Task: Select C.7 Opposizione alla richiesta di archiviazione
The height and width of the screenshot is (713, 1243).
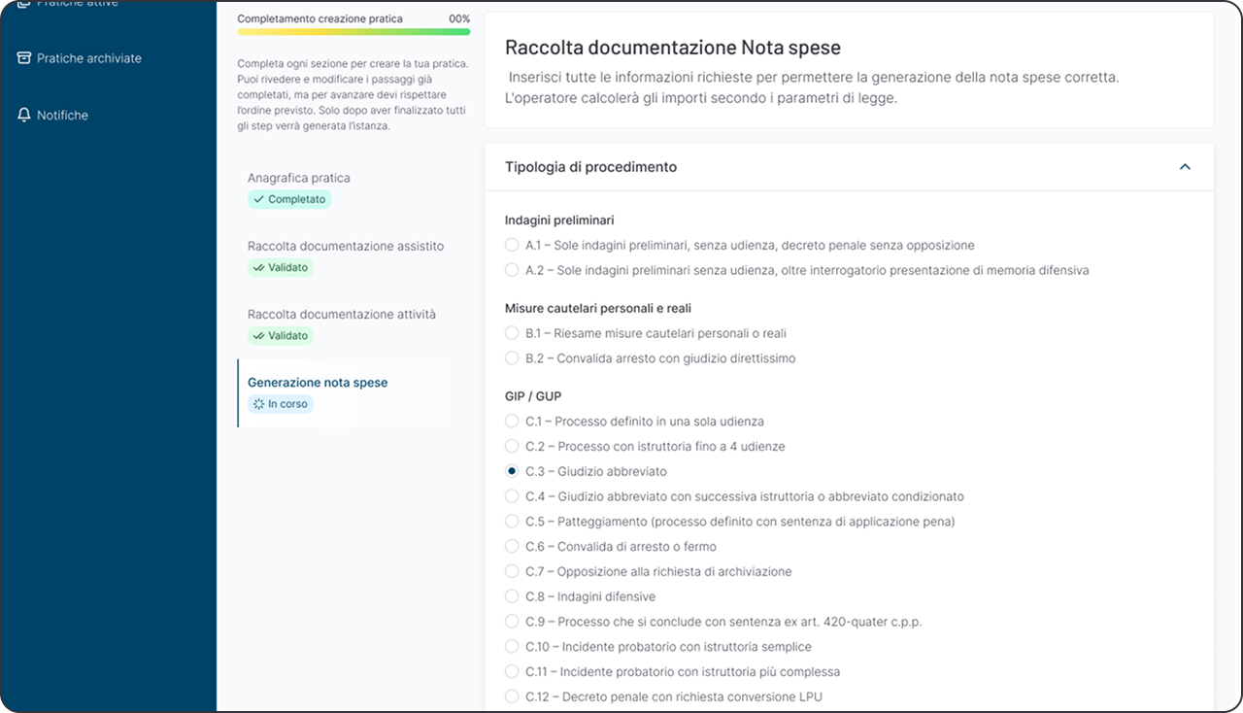Action: tap(512, 571)
